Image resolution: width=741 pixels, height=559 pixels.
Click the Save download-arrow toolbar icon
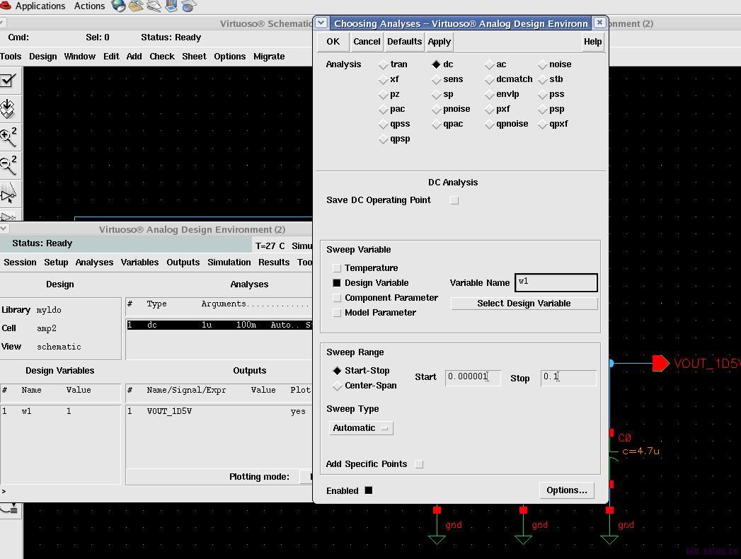point(8,109)
